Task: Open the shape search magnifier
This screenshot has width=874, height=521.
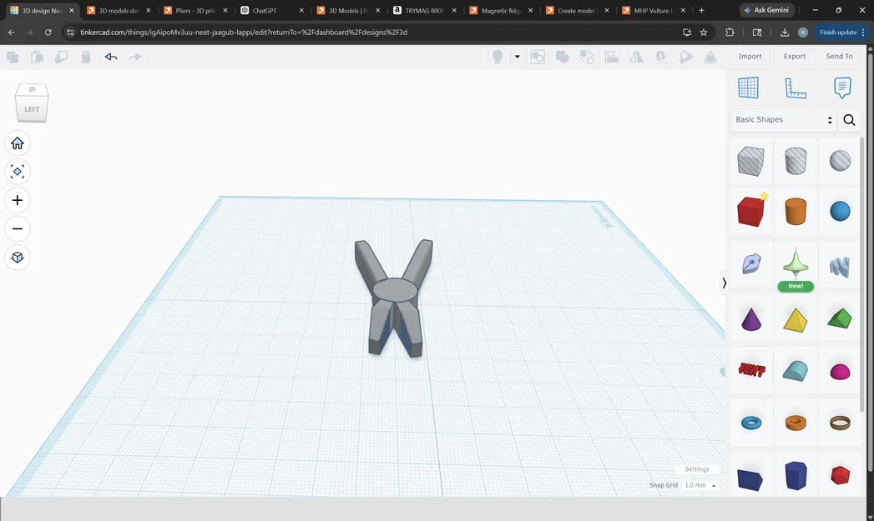Action: 849,120
